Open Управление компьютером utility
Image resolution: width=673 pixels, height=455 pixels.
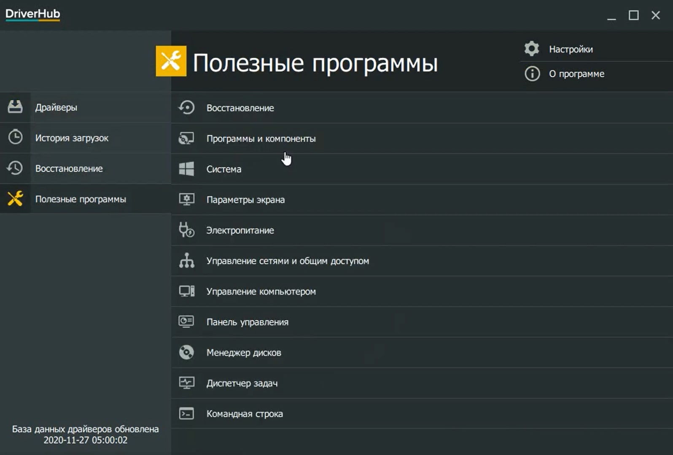(x=261, y=292)
